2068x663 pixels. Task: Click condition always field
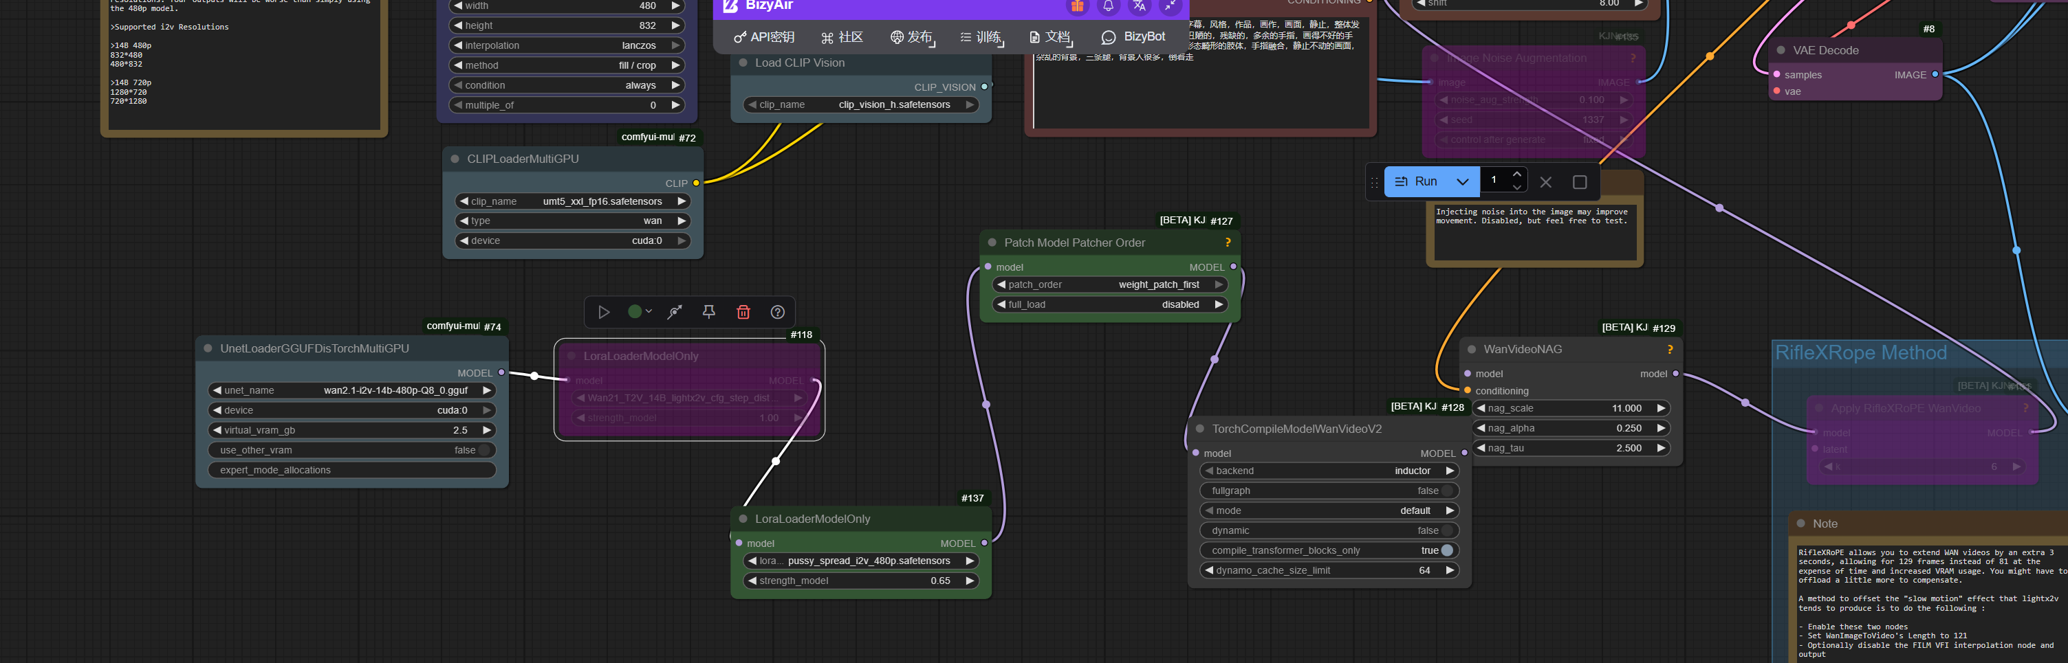pyautogui.click(x=567, y=86)
